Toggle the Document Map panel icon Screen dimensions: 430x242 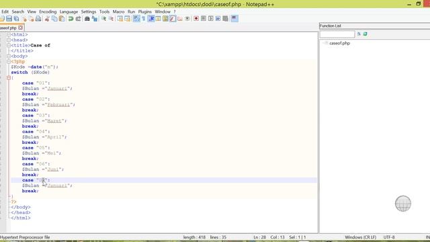(x=165, y=19)
